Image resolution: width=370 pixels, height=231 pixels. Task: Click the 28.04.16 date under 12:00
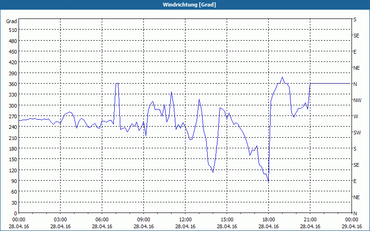185,226
